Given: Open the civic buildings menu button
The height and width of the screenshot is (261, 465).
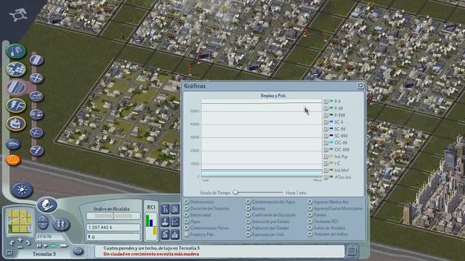Looking at the screenshot, I should (16, 124).
